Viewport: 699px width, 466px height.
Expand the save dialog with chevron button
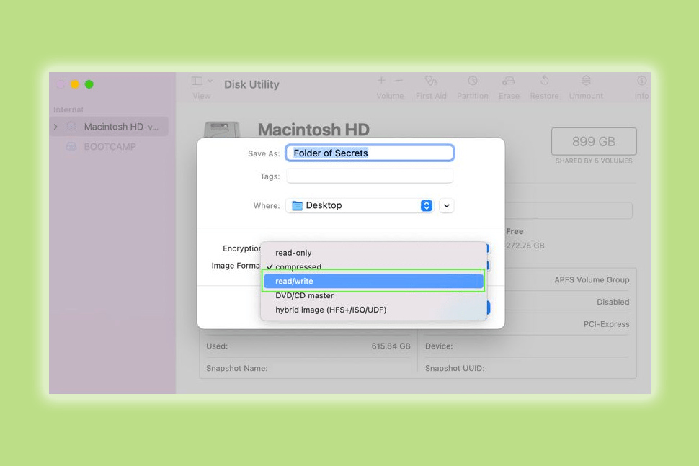click(446, 205)
